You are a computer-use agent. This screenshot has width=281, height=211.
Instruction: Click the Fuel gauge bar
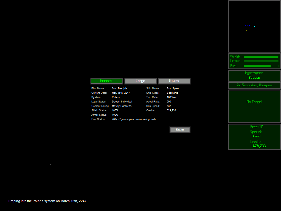(x=261, y=66)
